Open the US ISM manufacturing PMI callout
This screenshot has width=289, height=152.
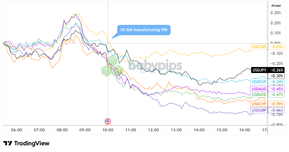coord(144,30)
